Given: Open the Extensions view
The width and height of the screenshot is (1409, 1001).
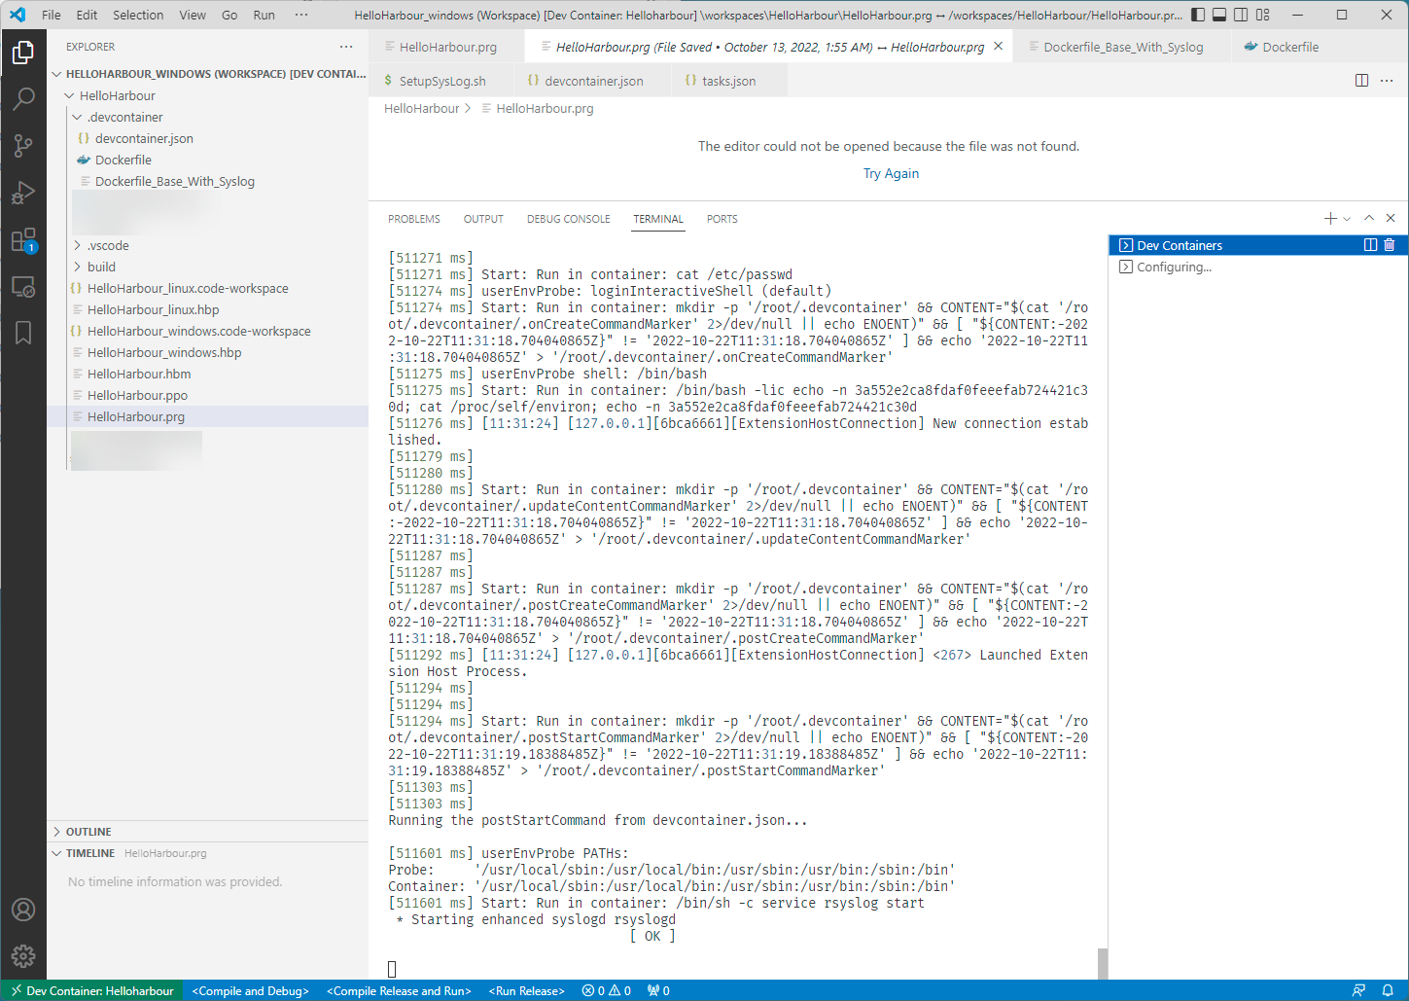Looking at the screenshot, I should coord(23,240).
